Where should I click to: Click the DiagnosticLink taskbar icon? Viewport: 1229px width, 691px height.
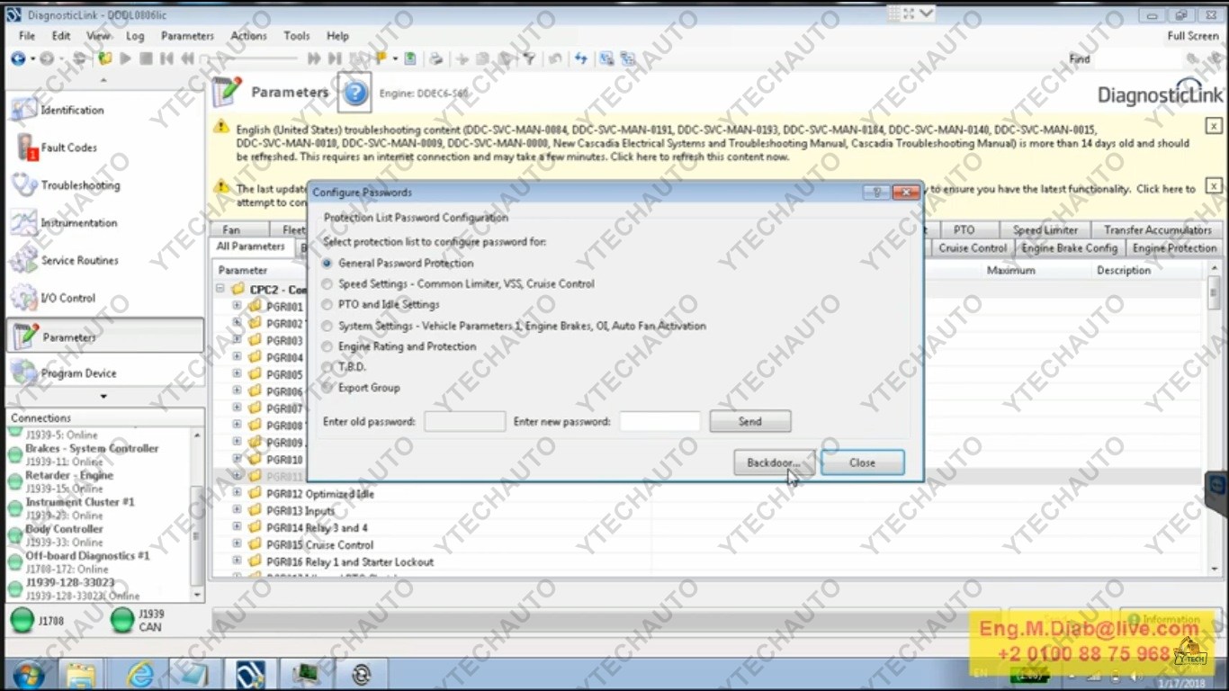click(249, 673)
